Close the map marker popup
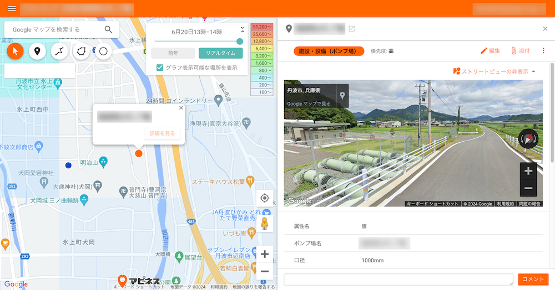Viewport: 555px width, 290px height. [x=181, y=108]
